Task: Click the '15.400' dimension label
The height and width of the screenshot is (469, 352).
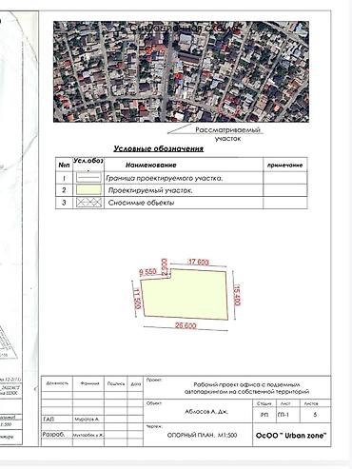Action: 237,295
